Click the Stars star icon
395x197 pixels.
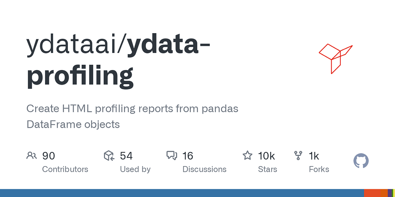pos(247,155)
